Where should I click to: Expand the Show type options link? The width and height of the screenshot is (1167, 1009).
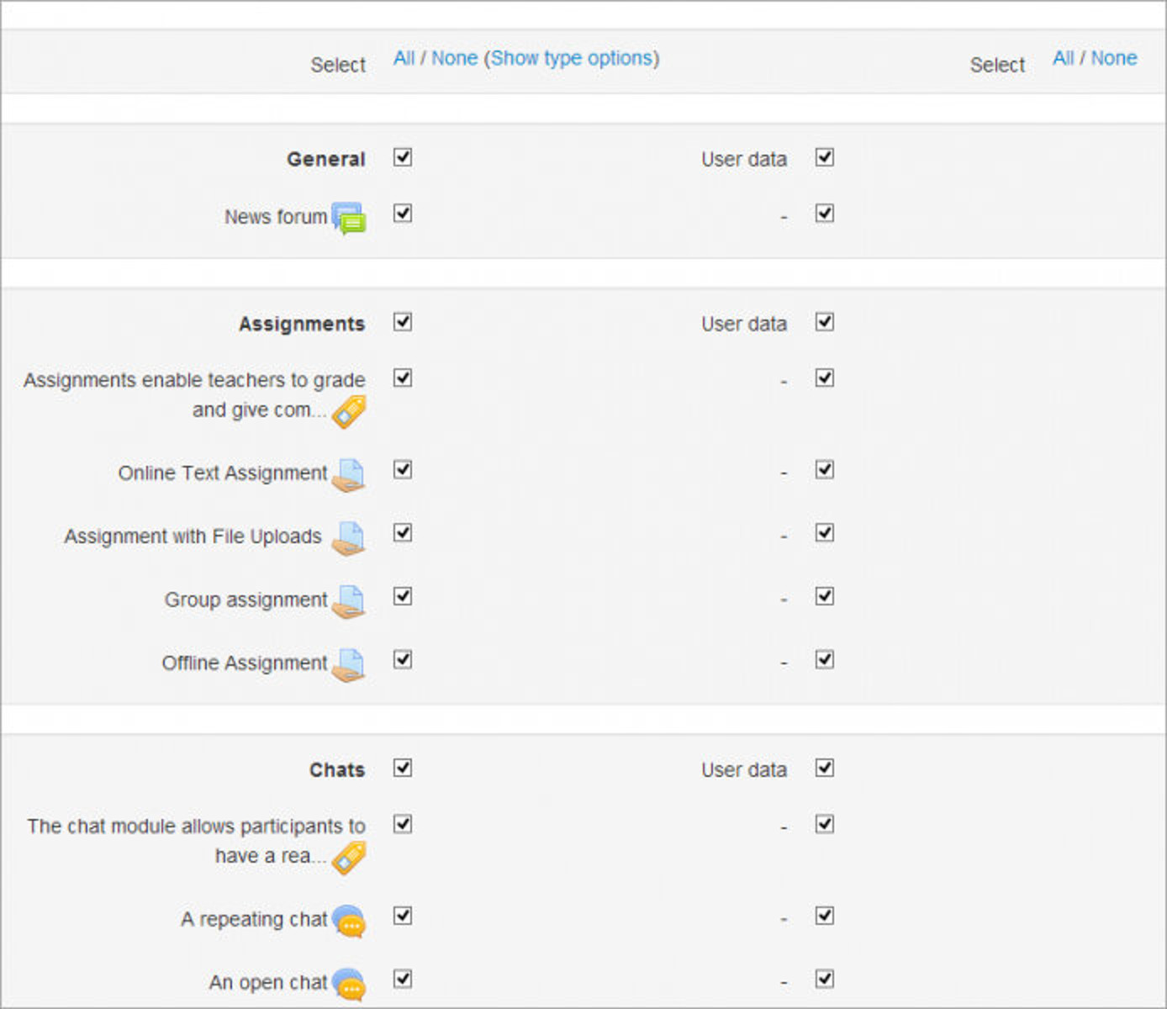click(572, 58)
